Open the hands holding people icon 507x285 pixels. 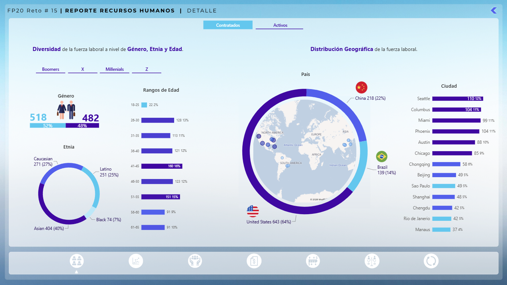click(x=195, y=261)
